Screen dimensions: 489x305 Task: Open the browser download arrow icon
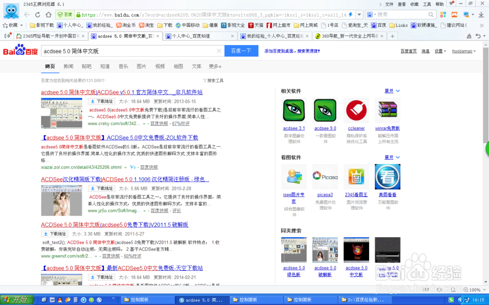coord(481,15)
